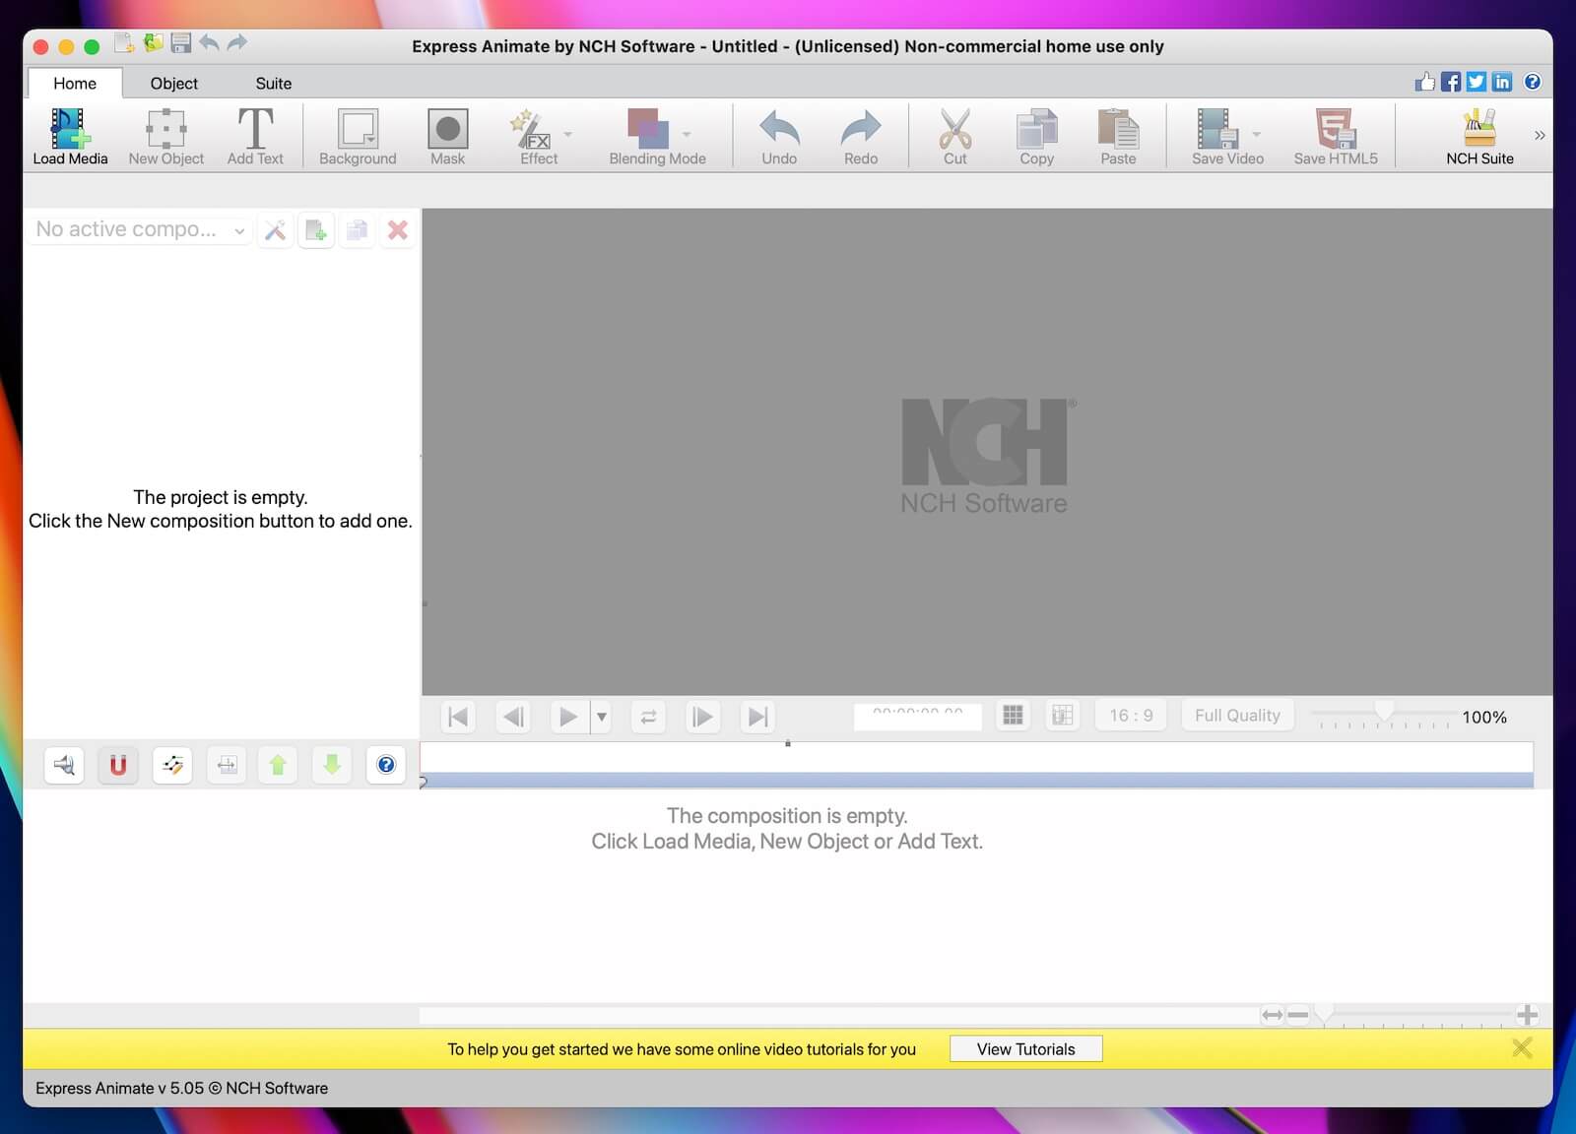Open help via the top-right question mark
The height and width of the screenshot is (1134, 1576).
click(1533, 82)
